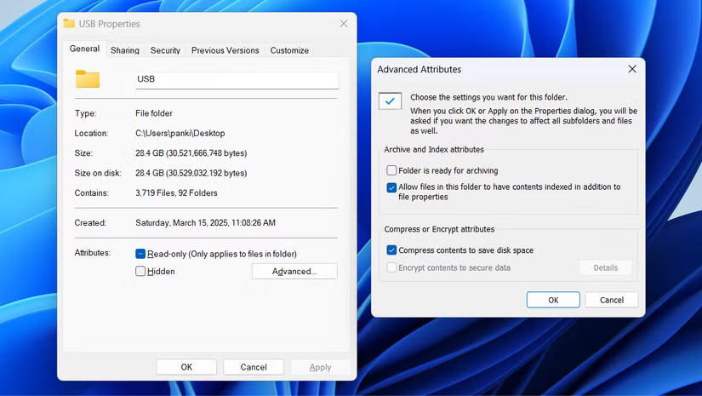The width and height of the screenshot is (702, 396).
Task: Click the large yellow folder icon beside the name field
Action: click(x=88, y=79)
